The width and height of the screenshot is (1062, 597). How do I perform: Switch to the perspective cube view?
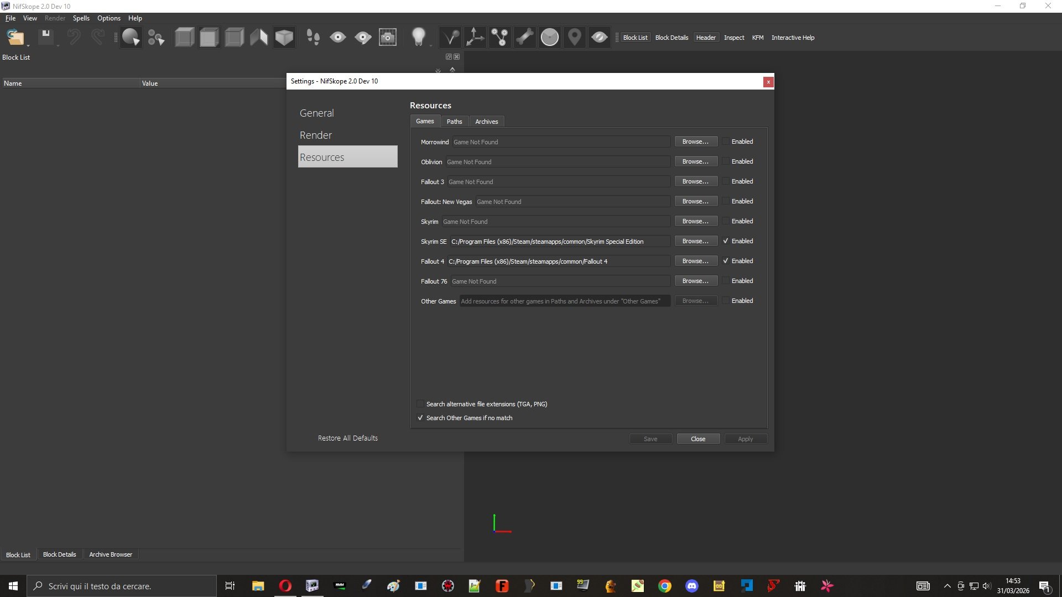284,38
